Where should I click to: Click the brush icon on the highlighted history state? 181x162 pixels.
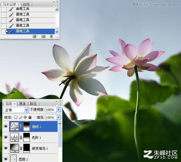(11, 31)
